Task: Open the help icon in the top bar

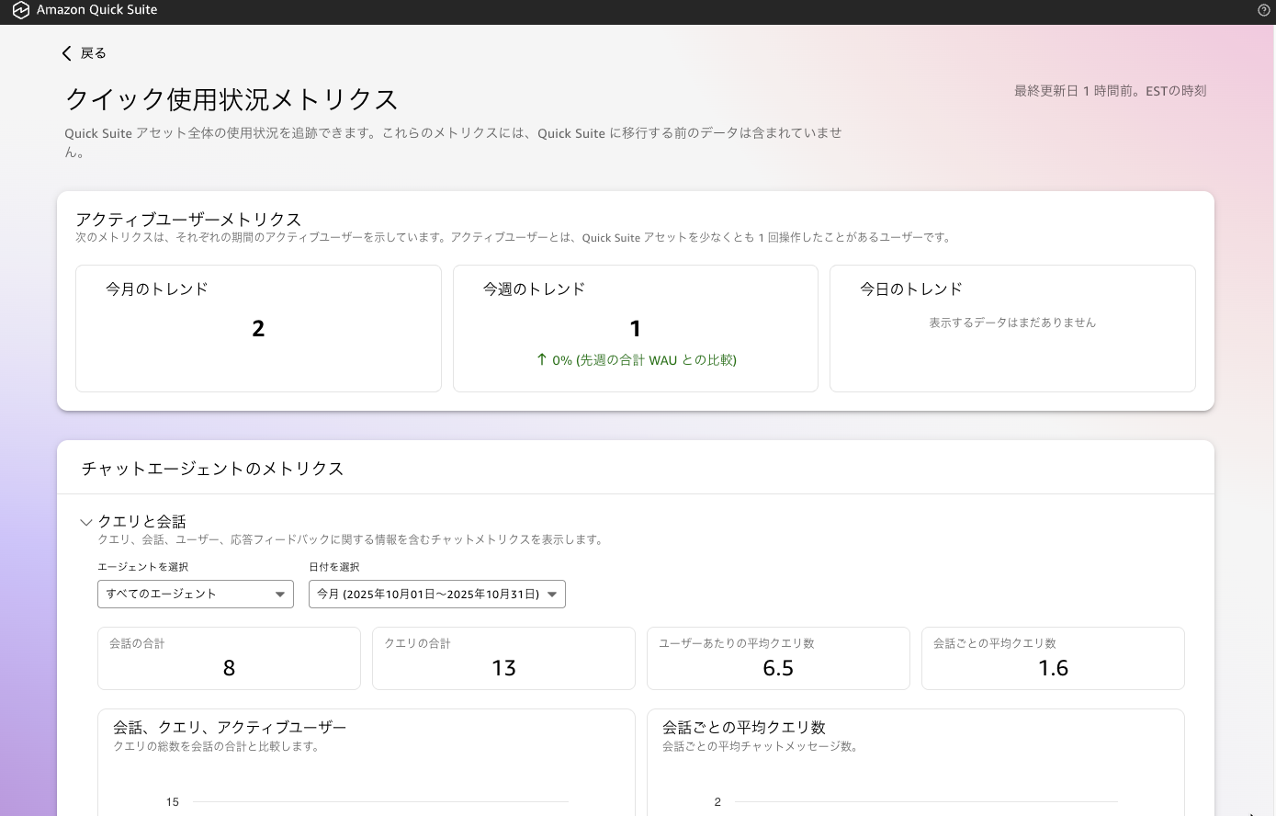Action: [x=1264, y=10]
